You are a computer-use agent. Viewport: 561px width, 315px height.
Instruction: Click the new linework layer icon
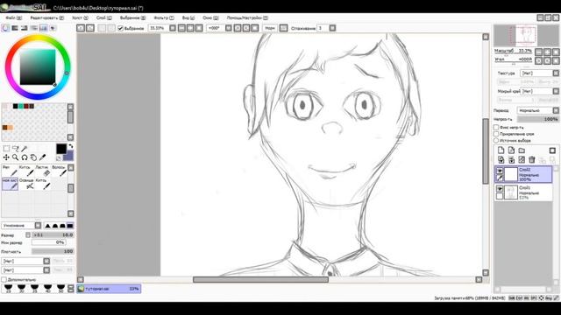pos(511,150)
